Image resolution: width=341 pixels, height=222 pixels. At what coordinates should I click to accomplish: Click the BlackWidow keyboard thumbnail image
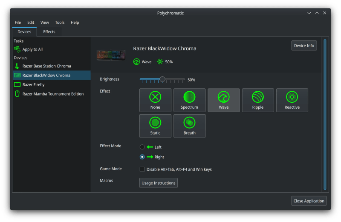(x=111, y=55)
